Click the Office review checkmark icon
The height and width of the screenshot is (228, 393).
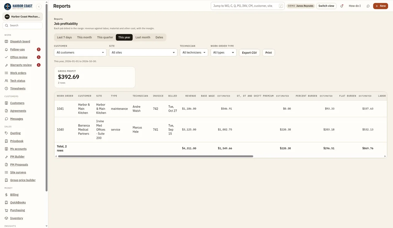click(7, 57)
